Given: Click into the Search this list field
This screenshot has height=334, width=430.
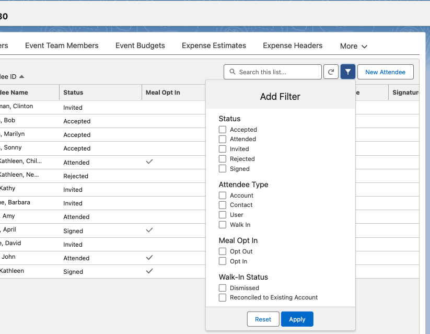Looking at the screenshot, I should click(x=277, y=72).
